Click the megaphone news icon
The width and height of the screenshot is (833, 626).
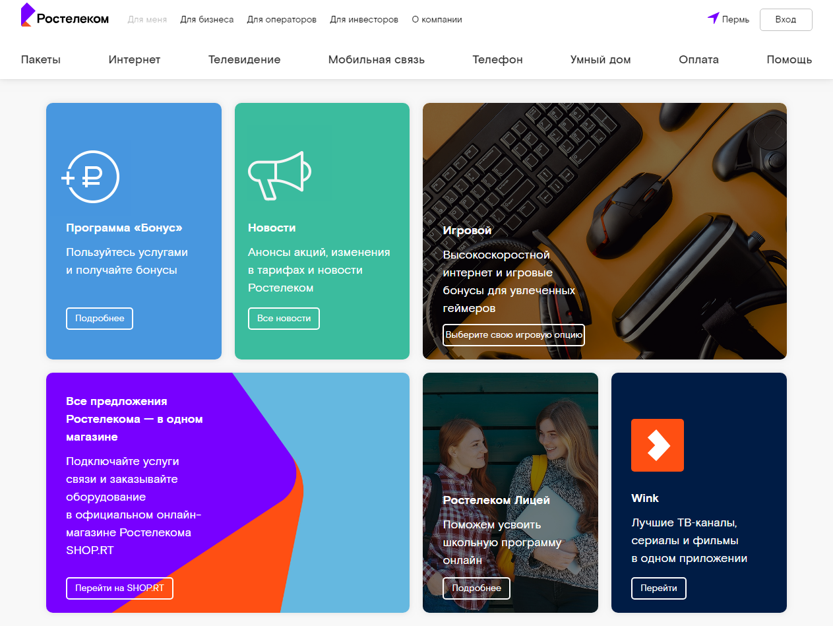point(279,175)
